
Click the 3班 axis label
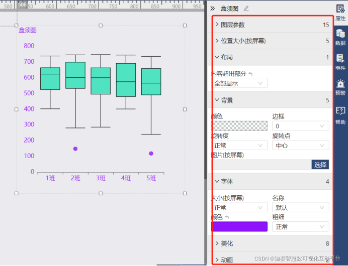pos(101,178)
